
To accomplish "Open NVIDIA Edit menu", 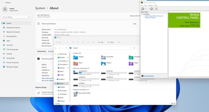I will [x=146, y=5].
